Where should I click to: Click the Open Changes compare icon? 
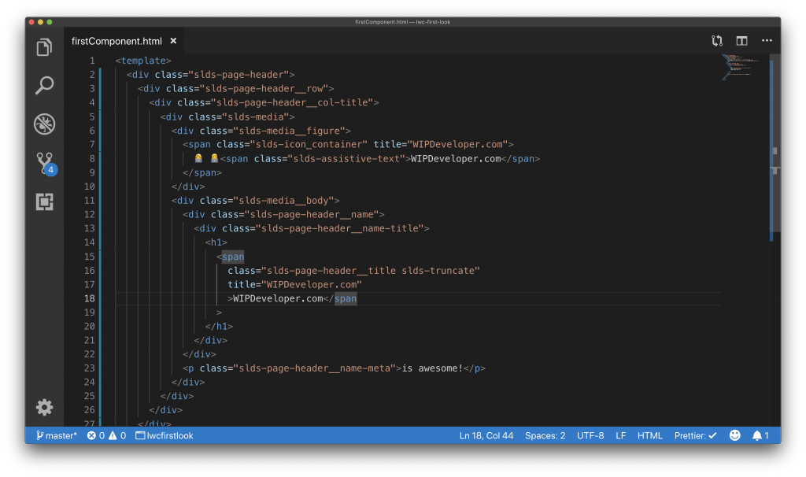tap(716, 41)
